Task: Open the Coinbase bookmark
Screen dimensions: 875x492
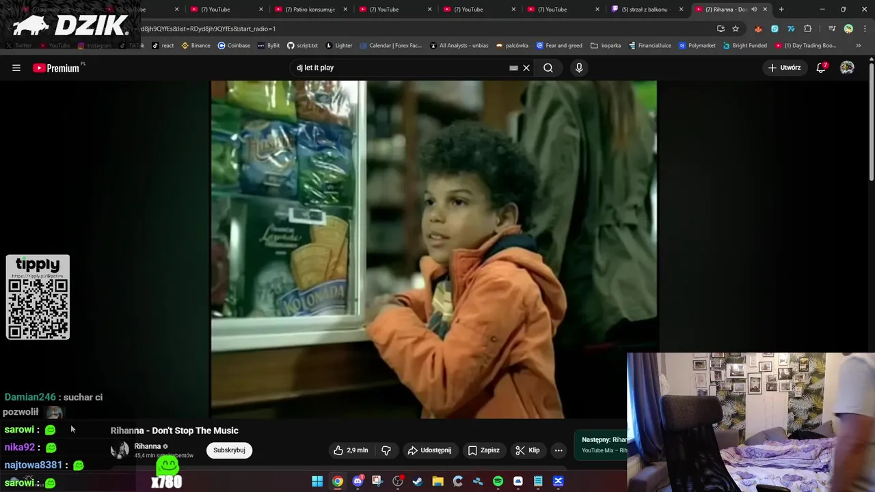Action: point(234,46)
